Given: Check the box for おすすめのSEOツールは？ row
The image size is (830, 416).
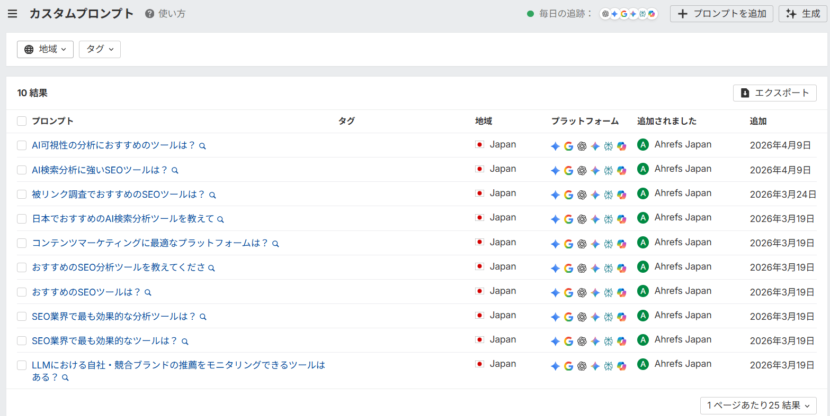Looking at the screenshot, I should (x=22, y=292).
